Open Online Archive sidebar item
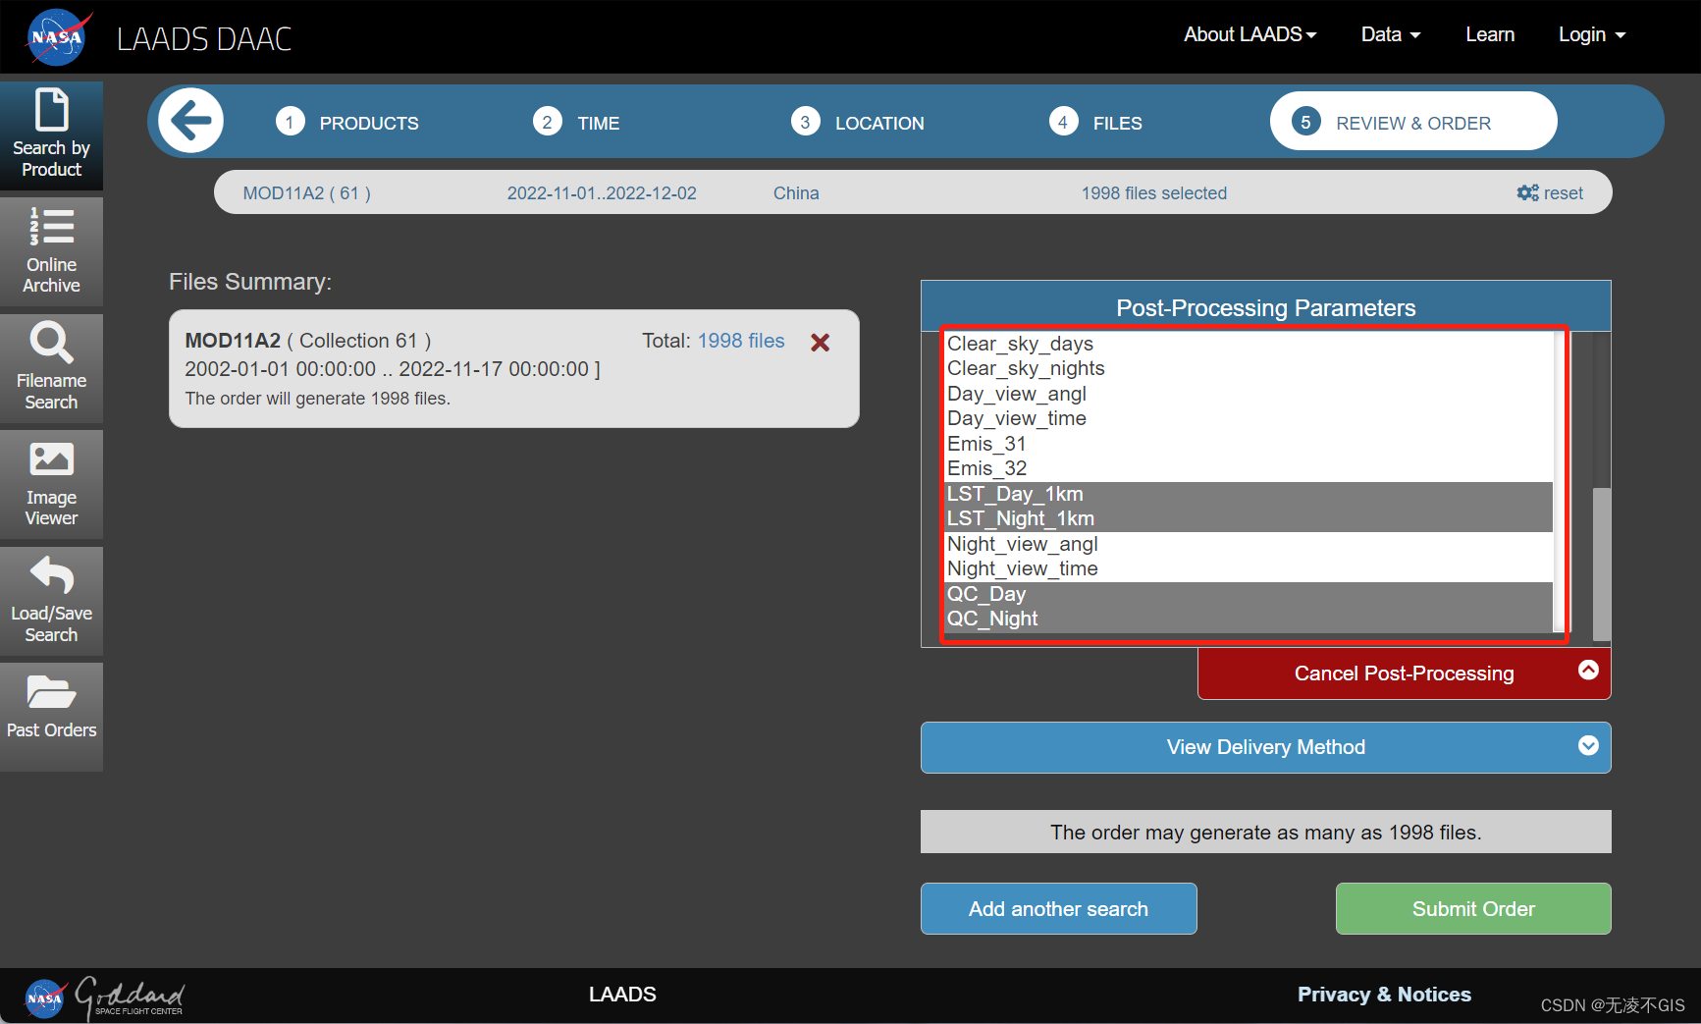 (x=51, y=251)
